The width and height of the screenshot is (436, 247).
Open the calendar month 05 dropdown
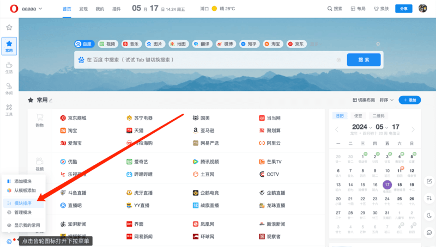tap(382, 127)
